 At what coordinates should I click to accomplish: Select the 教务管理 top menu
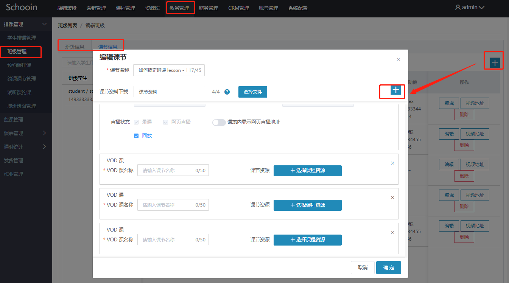coord(179,8)
